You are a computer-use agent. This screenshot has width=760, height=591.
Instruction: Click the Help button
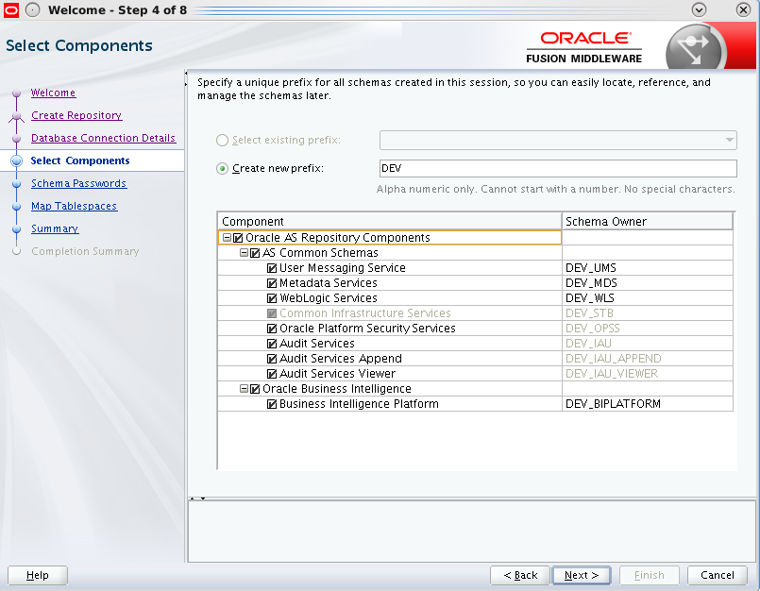coord(38,576)
